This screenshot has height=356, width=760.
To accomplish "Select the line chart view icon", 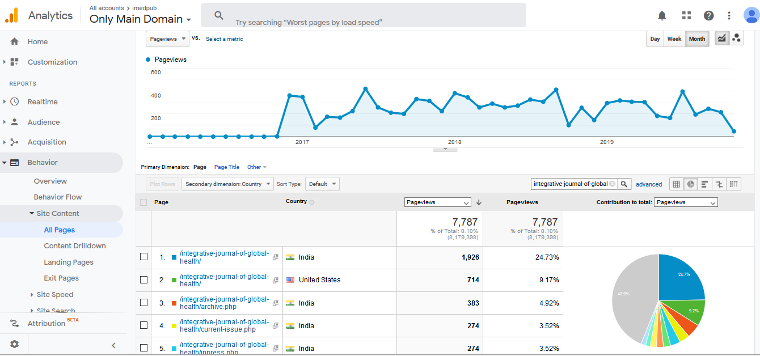I will [721, 39].
